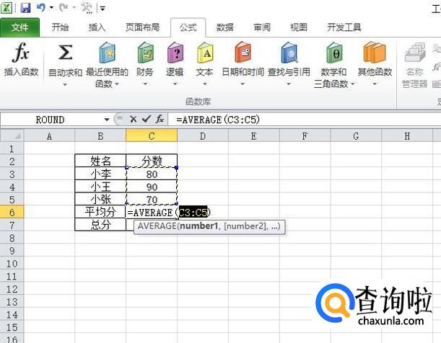Viewport: 441px width, 343px height.
Task: Cancel formula entry with the X icon
Action: tap(134, 120)
